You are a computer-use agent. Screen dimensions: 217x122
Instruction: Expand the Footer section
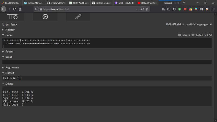tap(8, 51)
